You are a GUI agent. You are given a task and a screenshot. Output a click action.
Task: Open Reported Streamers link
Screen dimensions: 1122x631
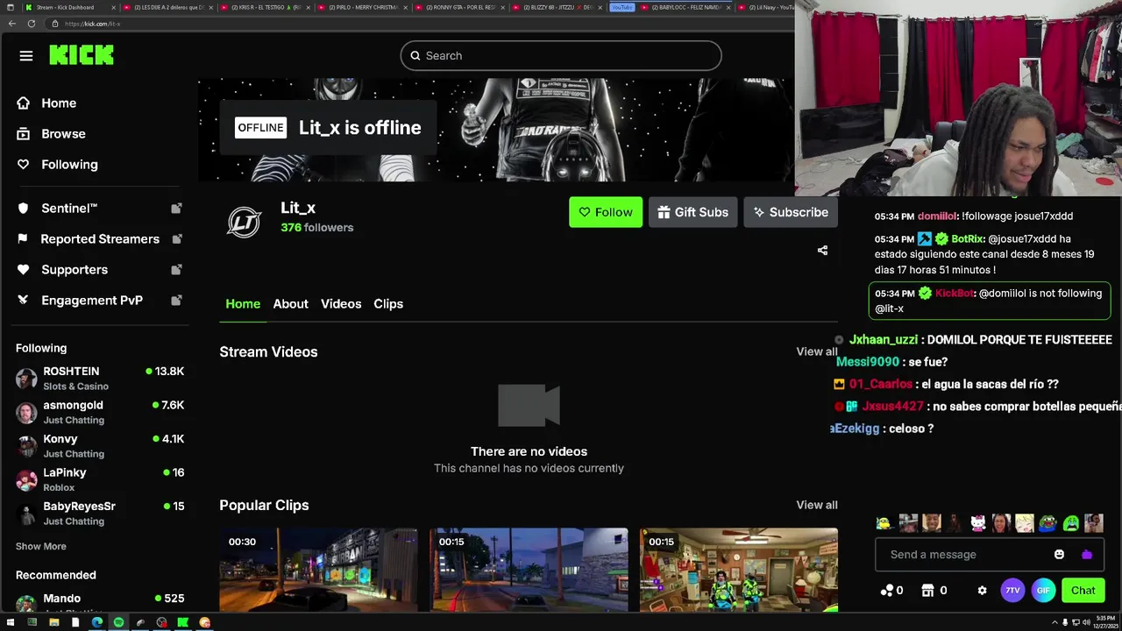pyautogui.click(x=100, y=239)
